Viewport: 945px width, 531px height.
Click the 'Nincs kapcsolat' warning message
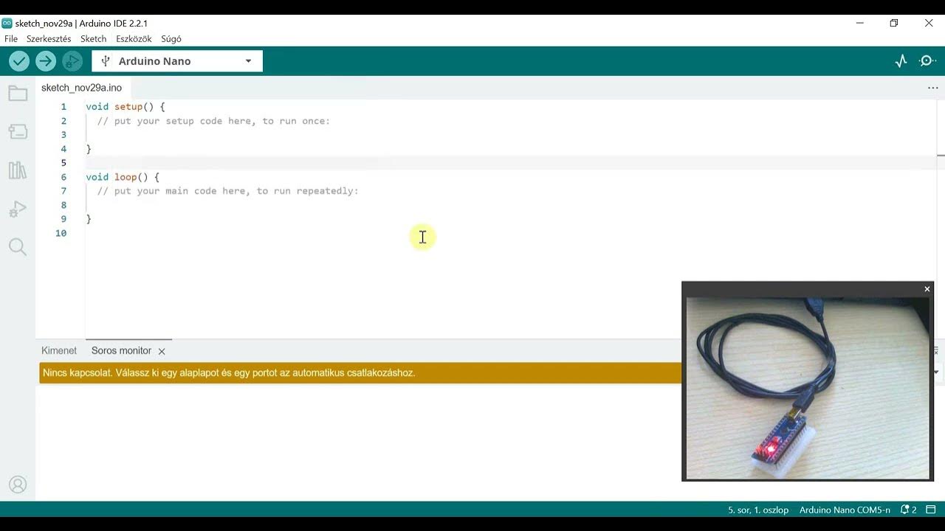coord(229,373)
